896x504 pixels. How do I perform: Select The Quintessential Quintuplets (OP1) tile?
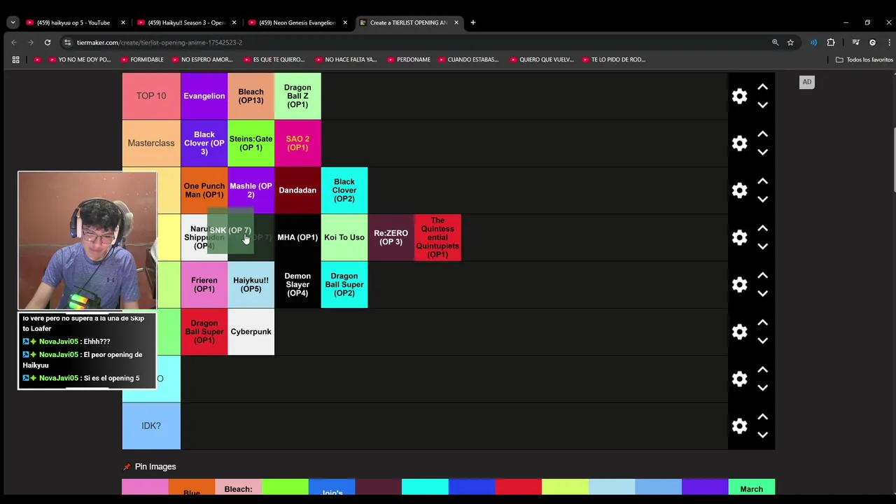[437, 237]
